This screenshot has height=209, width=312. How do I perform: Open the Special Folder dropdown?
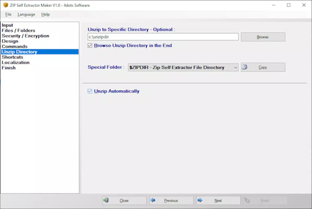pos(183,67)
